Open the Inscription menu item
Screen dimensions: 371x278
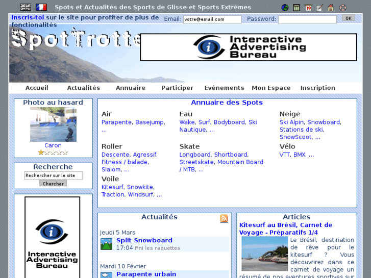pyautogui.click(x=318, y=88)
